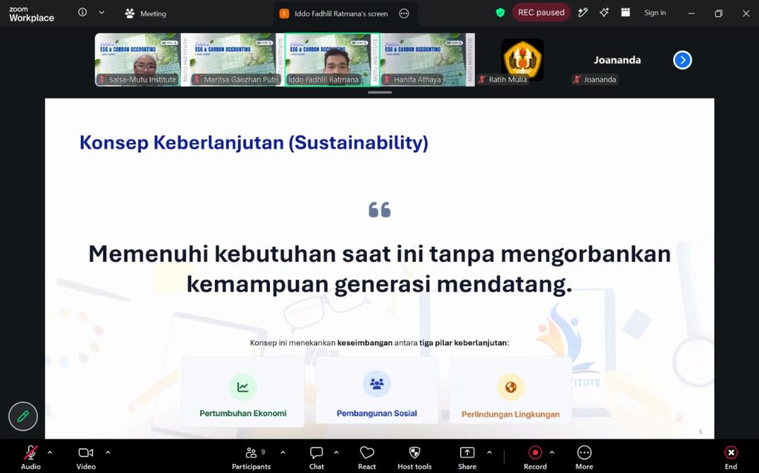The width and height of the screenshot is (759, 473).
Task: Minimize the Zoom window
Action: (x=692, y=13)
